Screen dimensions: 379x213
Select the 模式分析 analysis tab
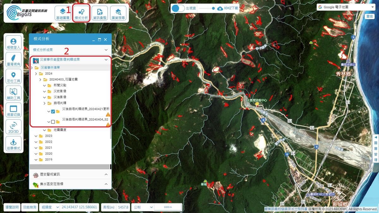81,14
